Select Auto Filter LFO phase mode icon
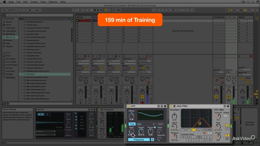Screen dimensions: 260x146 [227, 135]
